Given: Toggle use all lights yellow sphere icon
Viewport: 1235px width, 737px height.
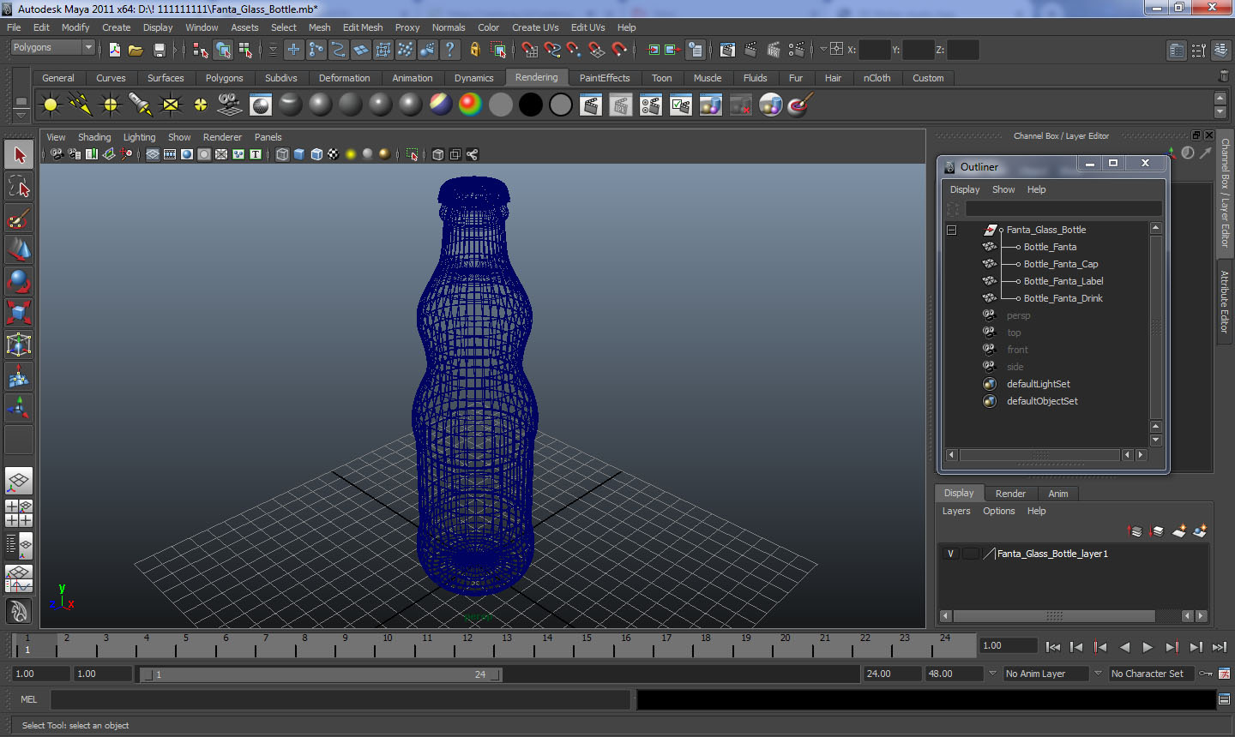Looking at the screenshot, I should 351,154.
